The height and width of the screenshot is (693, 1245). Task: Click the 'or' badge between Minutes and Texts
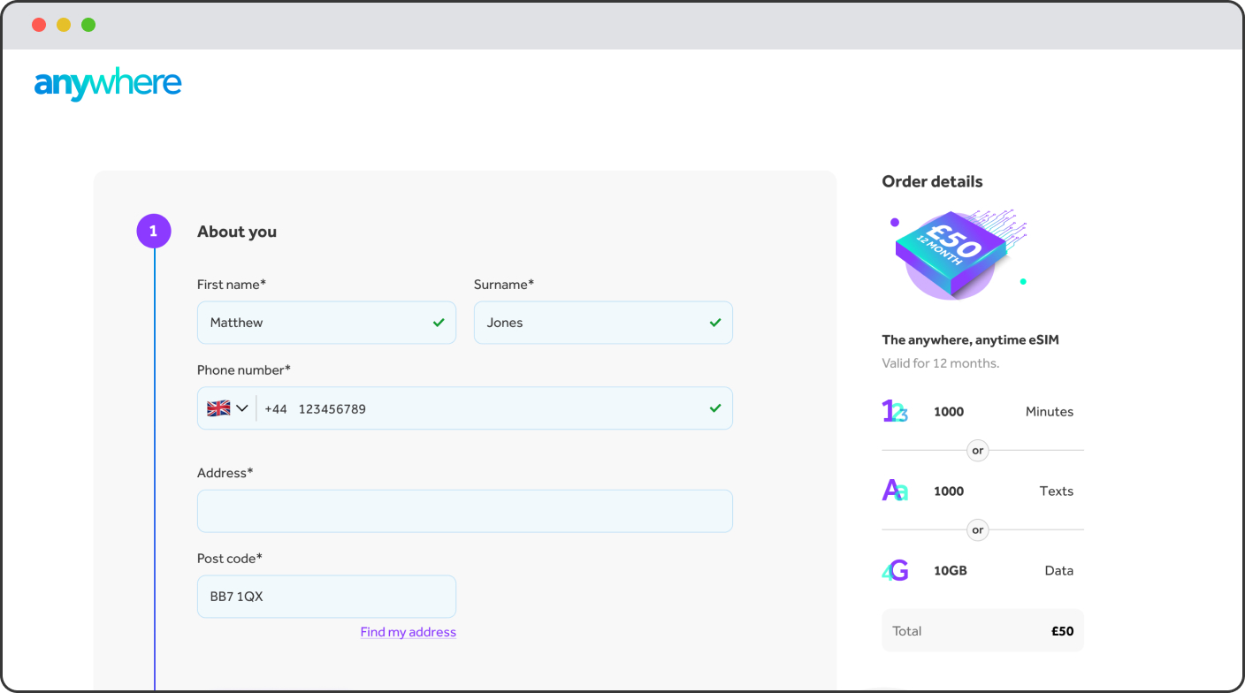tap(977, 451)
